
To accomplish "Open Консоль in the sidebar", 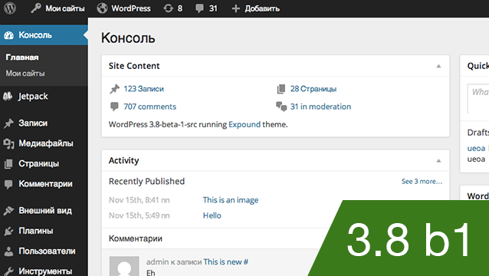I will [35, 35].
